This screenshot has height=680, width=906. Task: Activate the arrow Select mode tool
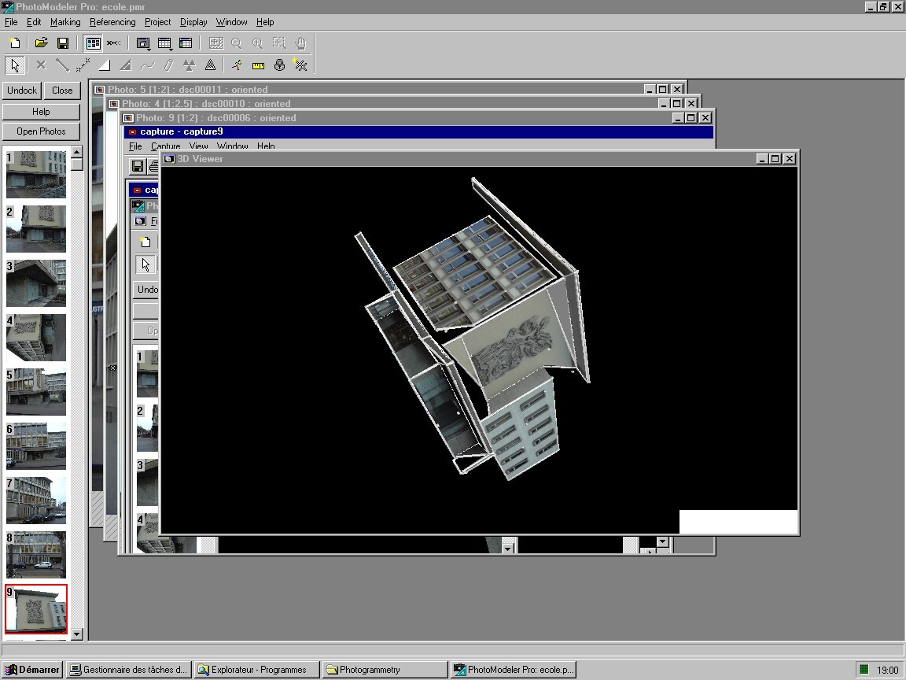(x=15, y=65)
